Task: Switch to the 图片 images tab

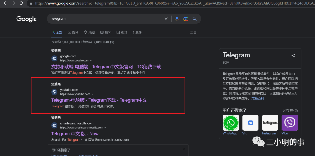Action: coord(73,32)
